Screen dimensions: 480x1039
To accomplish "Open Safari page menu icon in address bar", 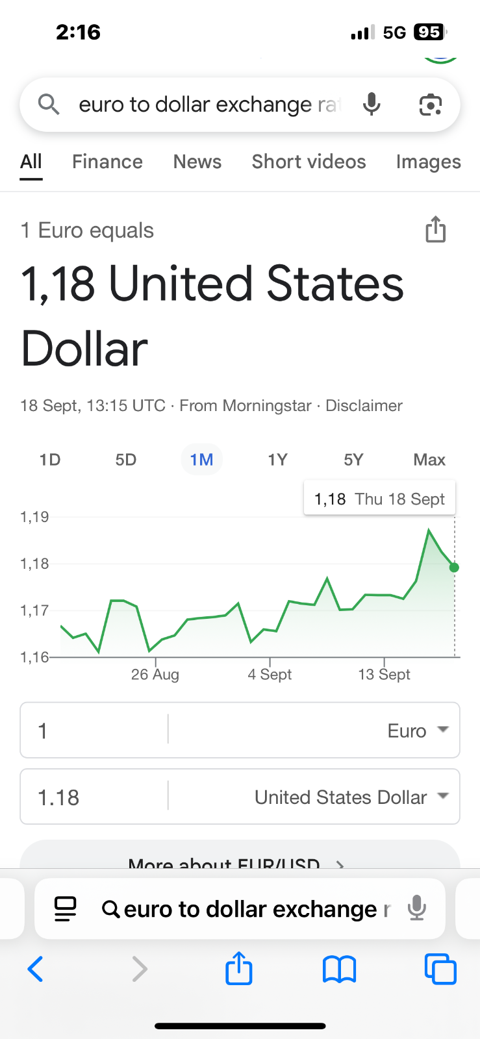I will tap(66, 908).
